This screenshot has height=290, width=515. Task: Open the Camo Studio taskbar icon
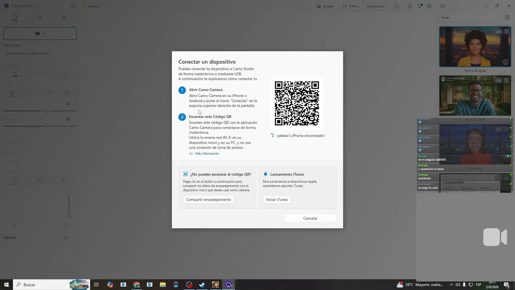tap(229, 285)
